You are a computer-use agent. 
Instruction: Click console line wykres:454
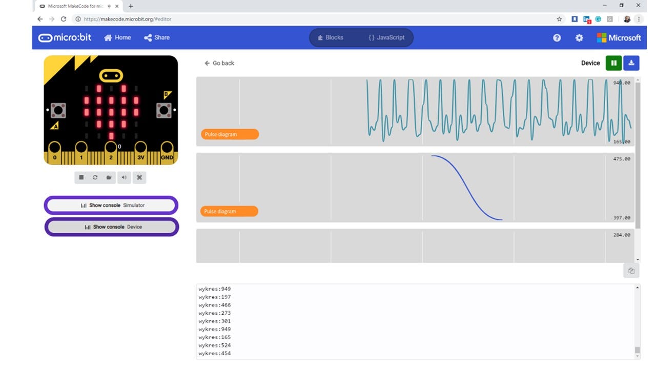(x=215, y=354)
